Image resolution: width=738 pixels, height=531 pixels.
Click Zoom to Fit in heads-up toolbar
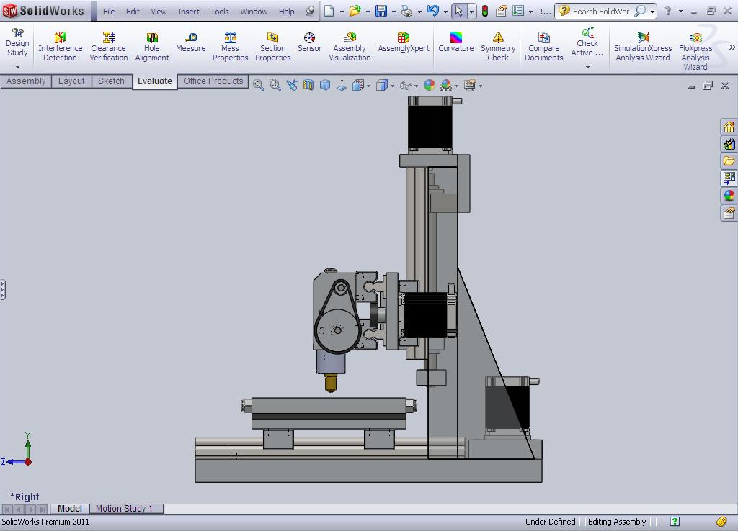coord(257,84)
